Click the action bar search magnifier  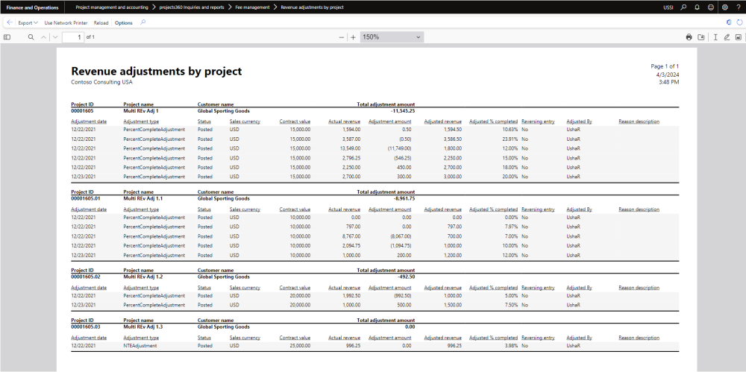(142, 22)
